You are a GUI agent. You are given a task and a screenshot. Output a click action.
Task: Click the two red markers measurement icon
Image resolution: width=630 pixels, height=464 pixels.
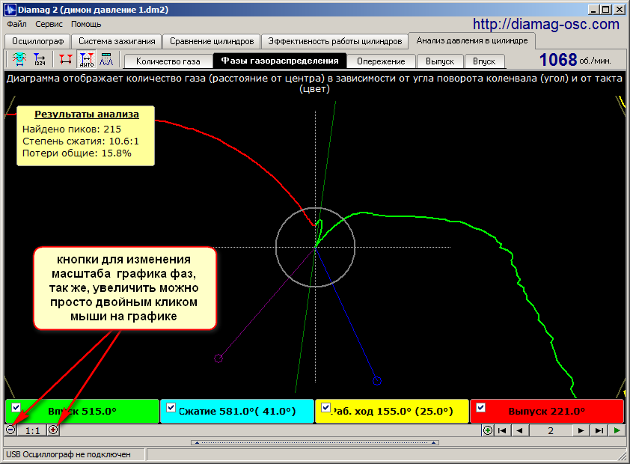(x=66, y=60)
